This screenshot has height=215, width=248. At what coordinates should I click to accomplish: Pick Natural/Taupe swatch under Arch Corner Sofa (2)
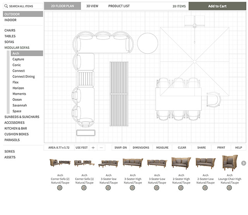(x=60, y=187)
